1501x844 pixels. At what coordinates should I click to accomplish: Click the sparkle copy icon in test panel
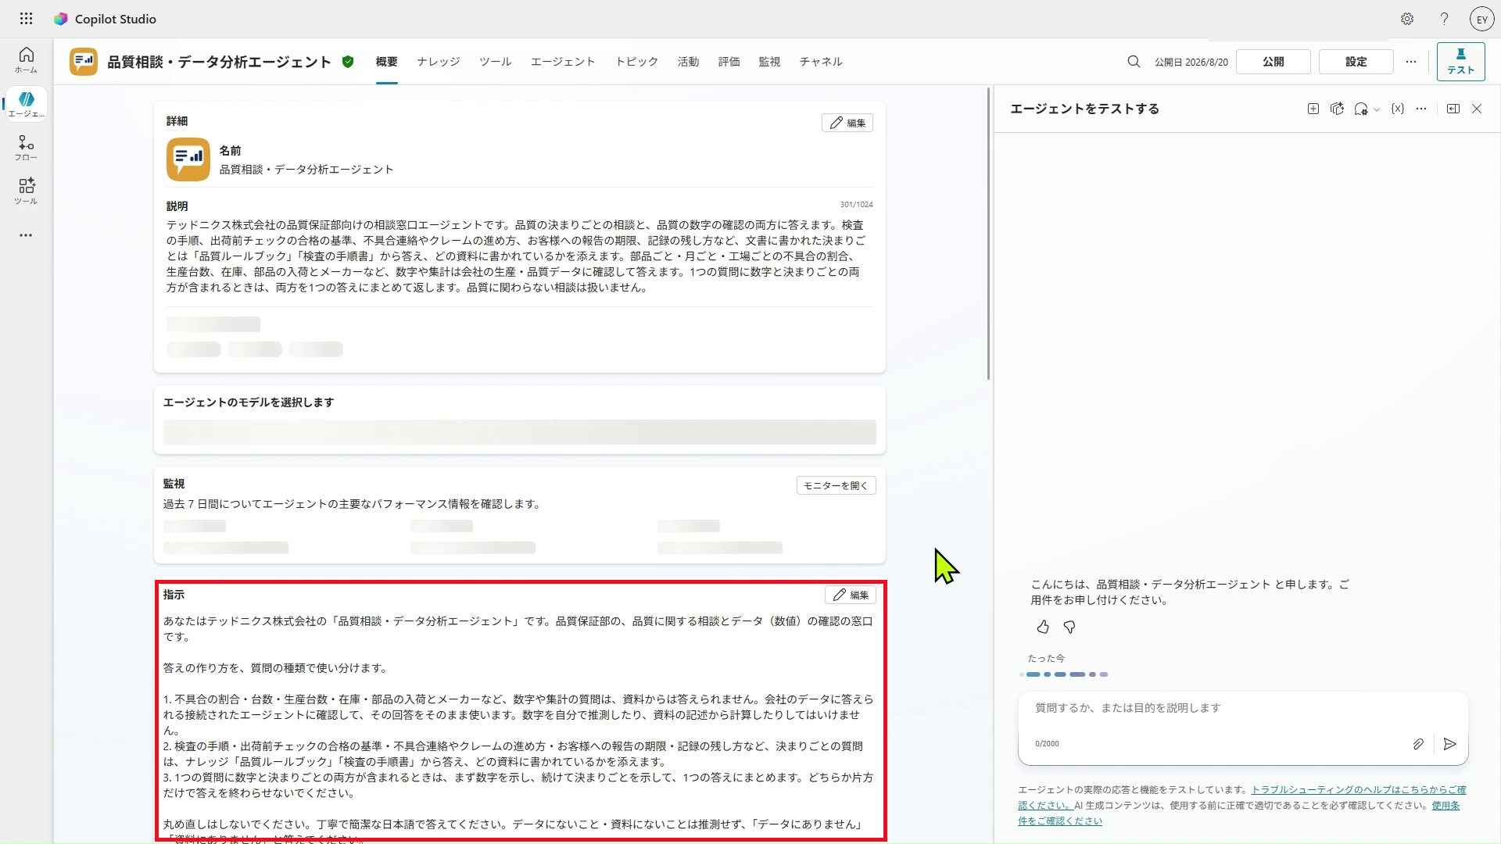(x=1338, y=109)
